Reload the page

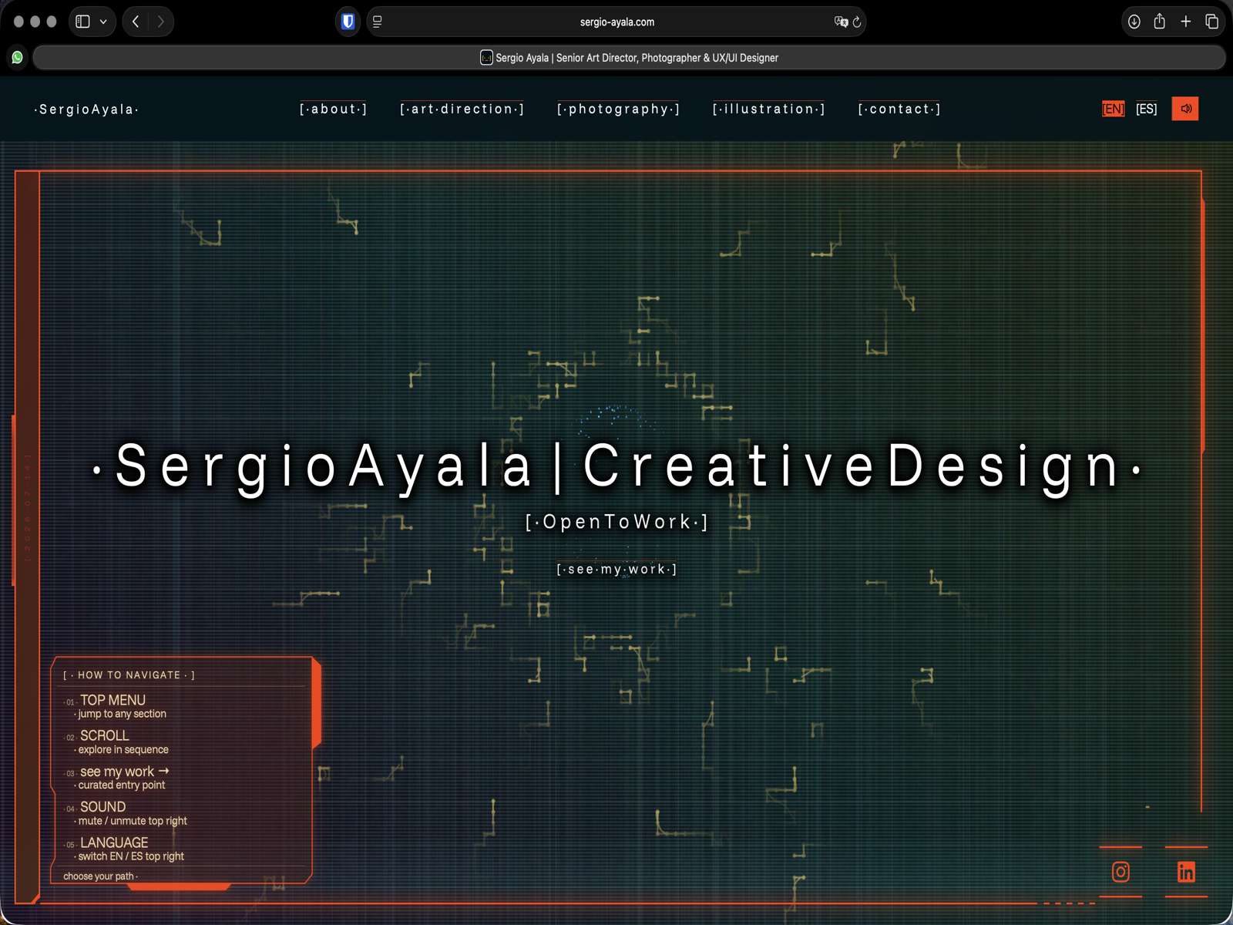pos(857,22)
